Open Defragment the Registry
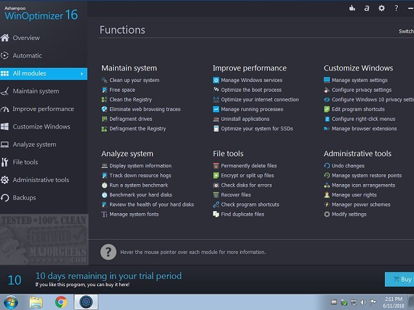The height and width of the screenshot is (310, 414). click(138, 129)
